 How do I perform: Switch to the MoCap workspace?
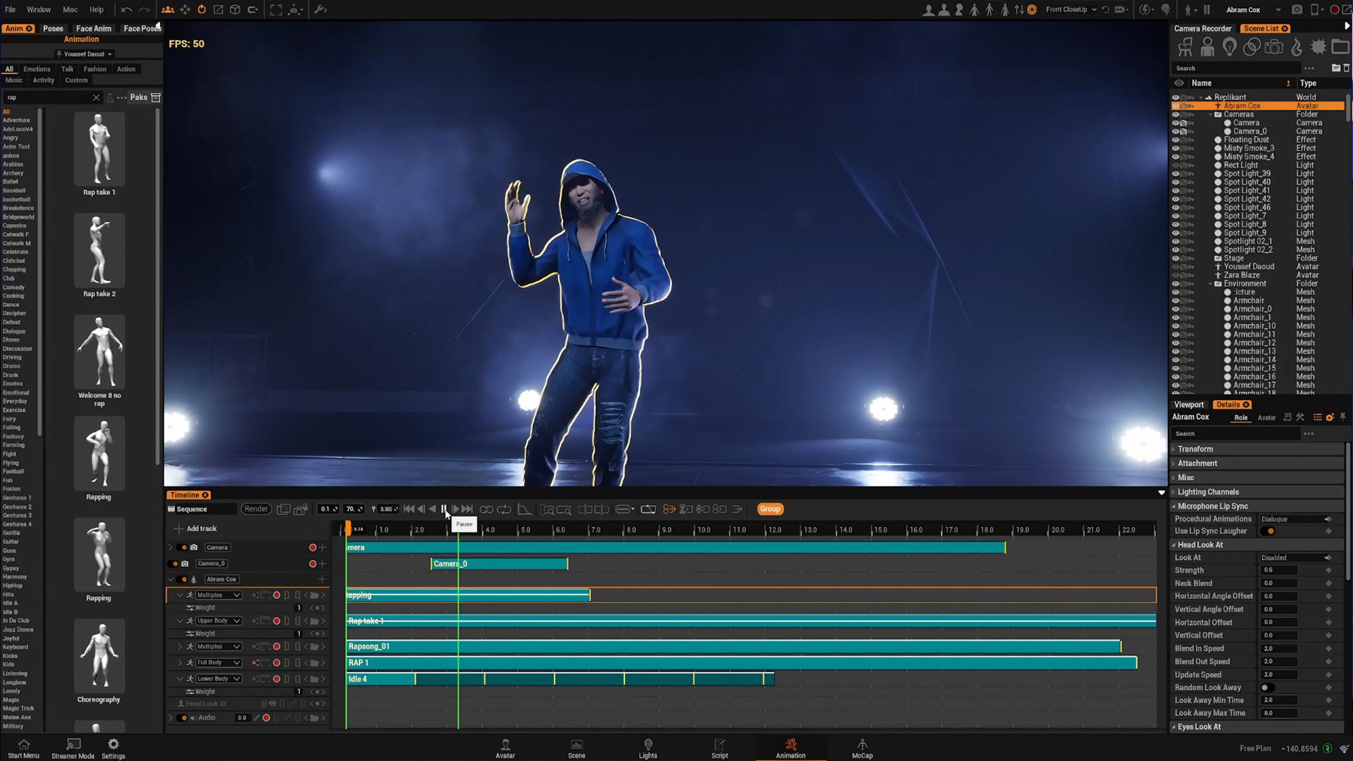[862, 749]
